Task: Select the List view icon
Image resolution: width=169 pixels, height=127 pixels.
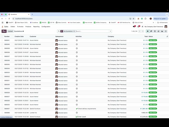Action: coord(148,31)
